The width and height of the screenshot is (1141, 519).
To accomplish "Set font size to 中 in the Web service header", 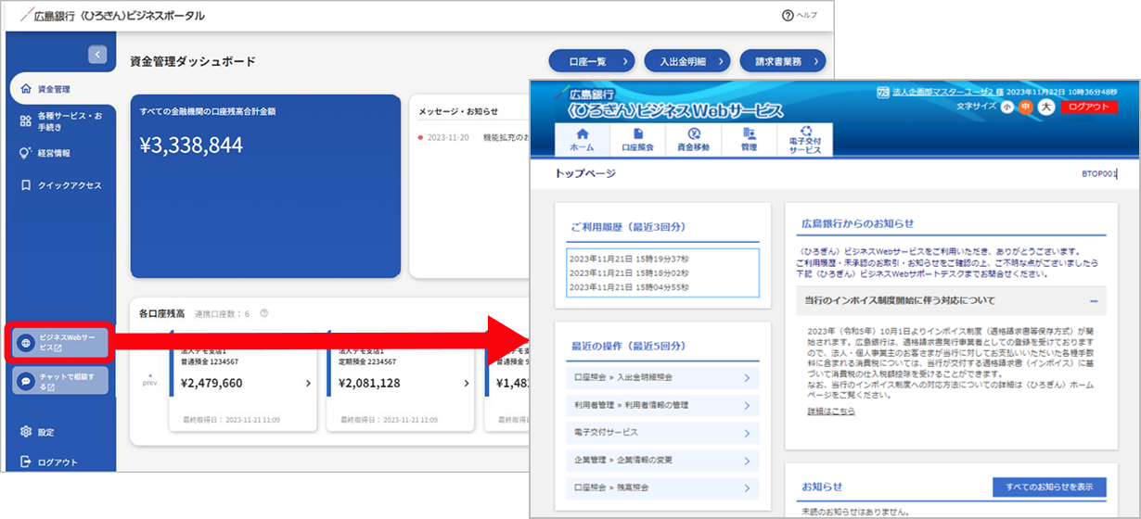I will [1026, 107].
